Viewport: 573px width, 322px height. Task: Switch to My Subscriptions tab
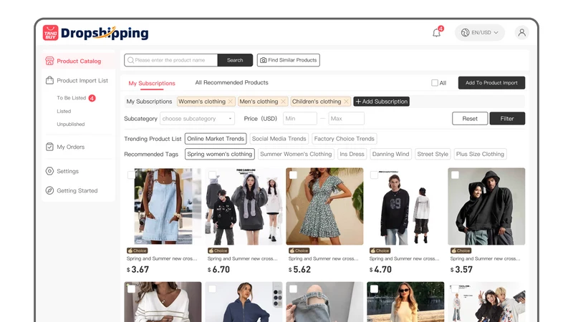click(152, 83)
